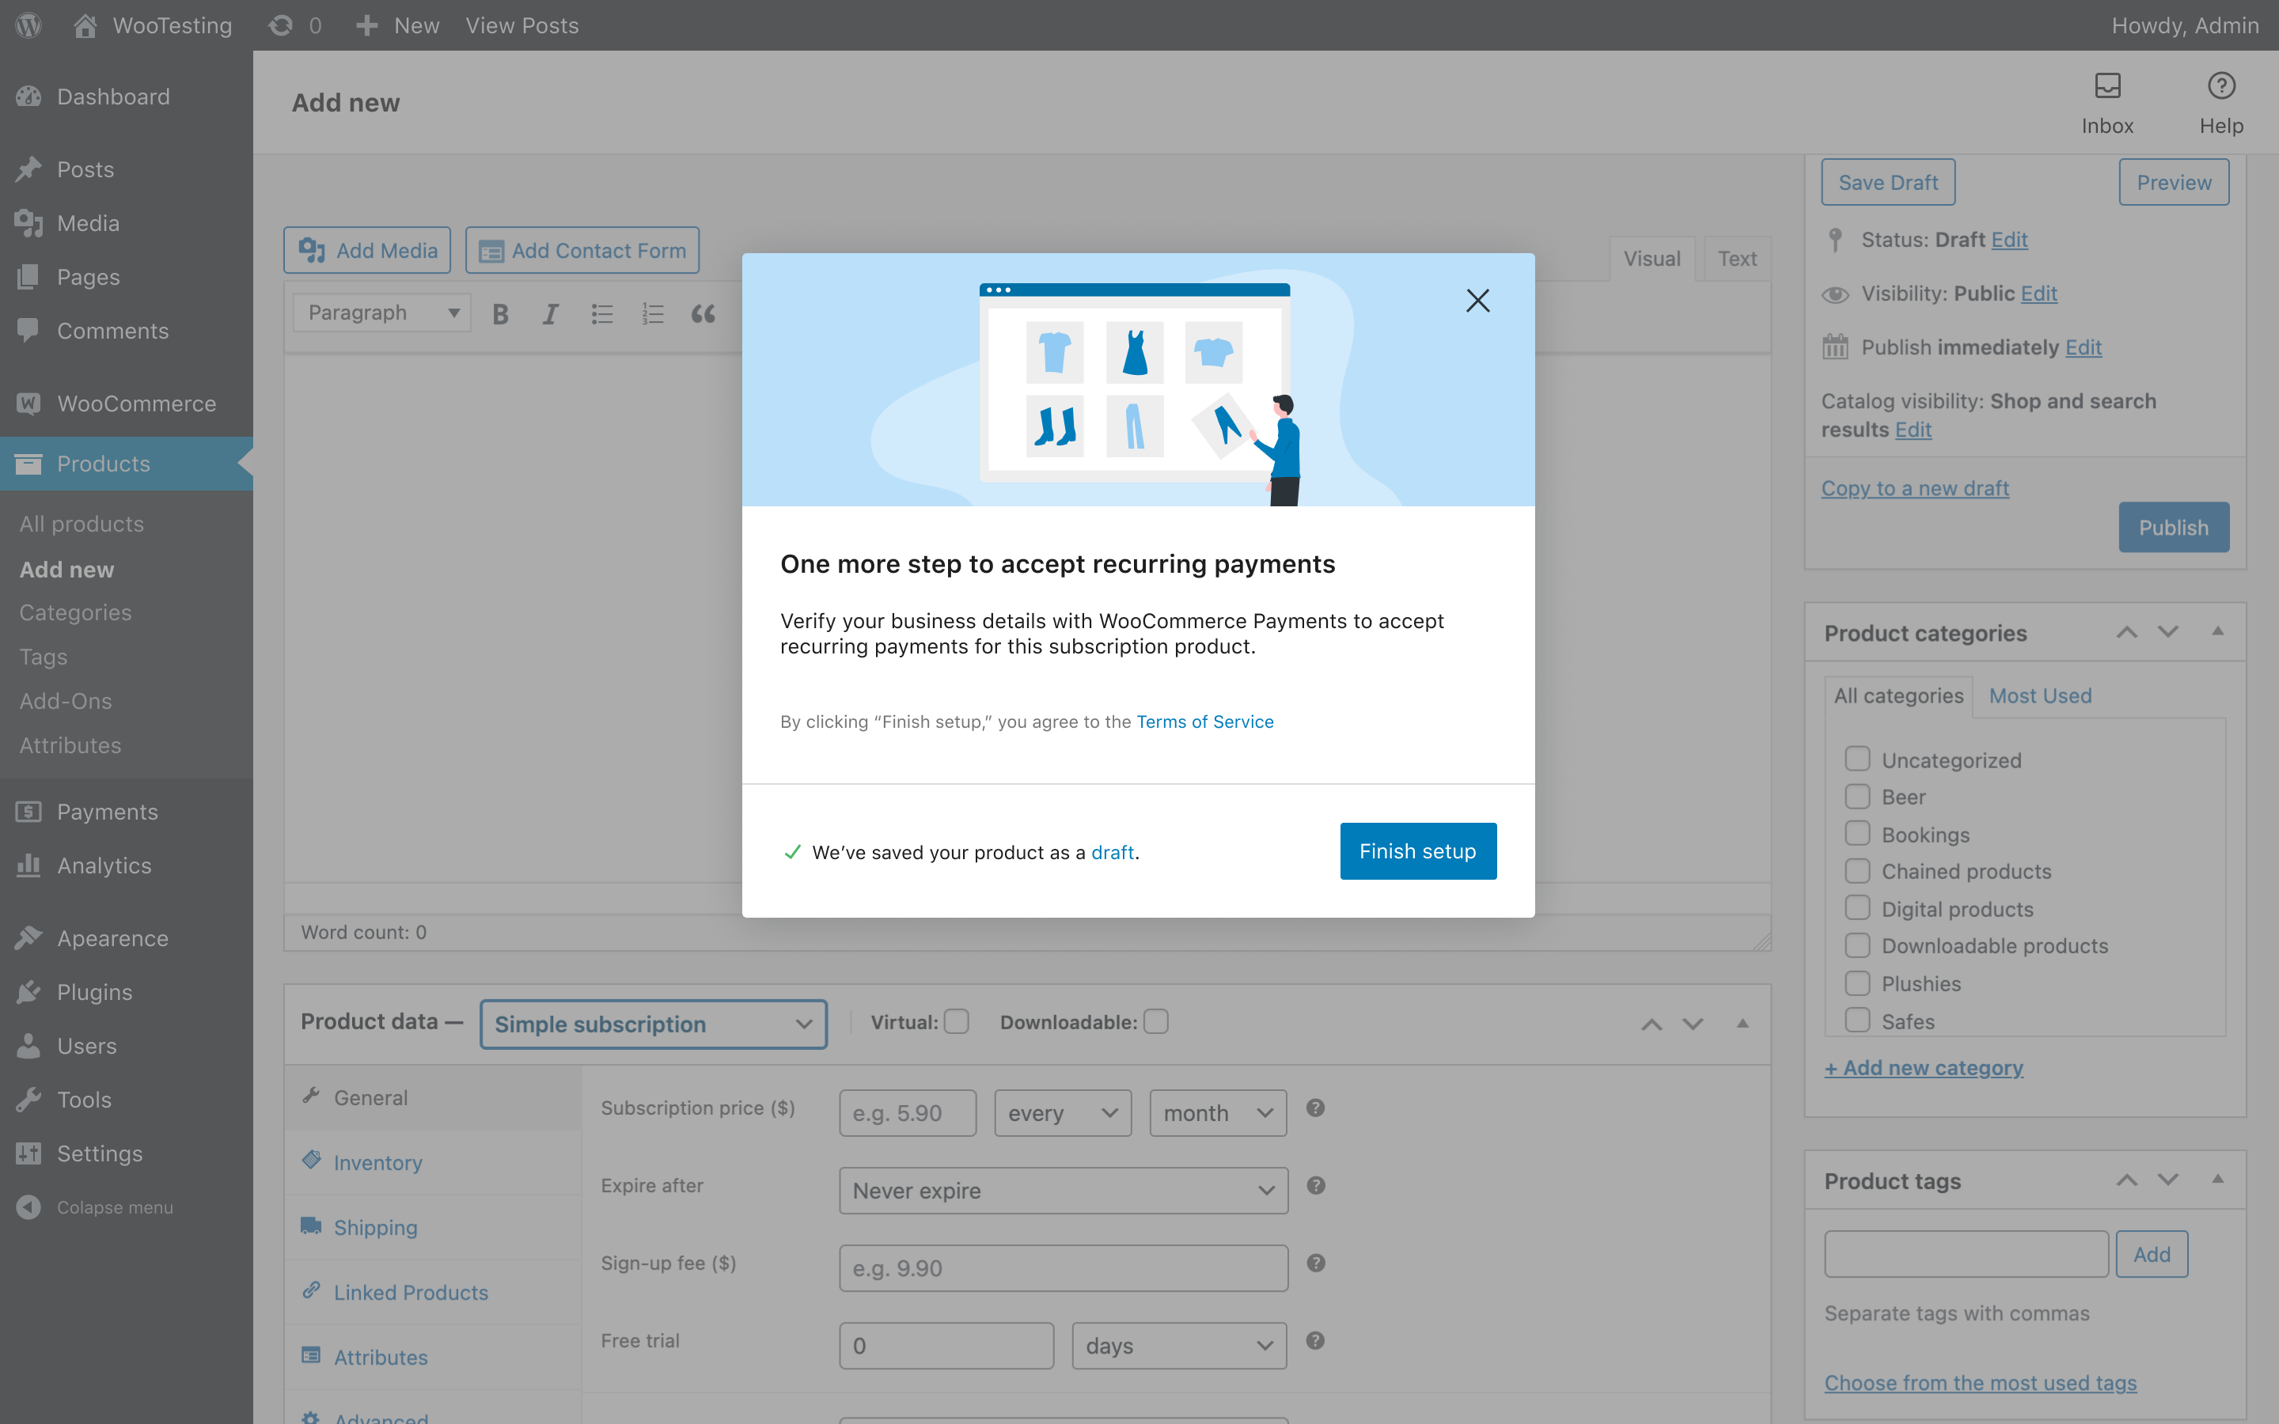
Task: Apply italic formatting
Action: 551,313
